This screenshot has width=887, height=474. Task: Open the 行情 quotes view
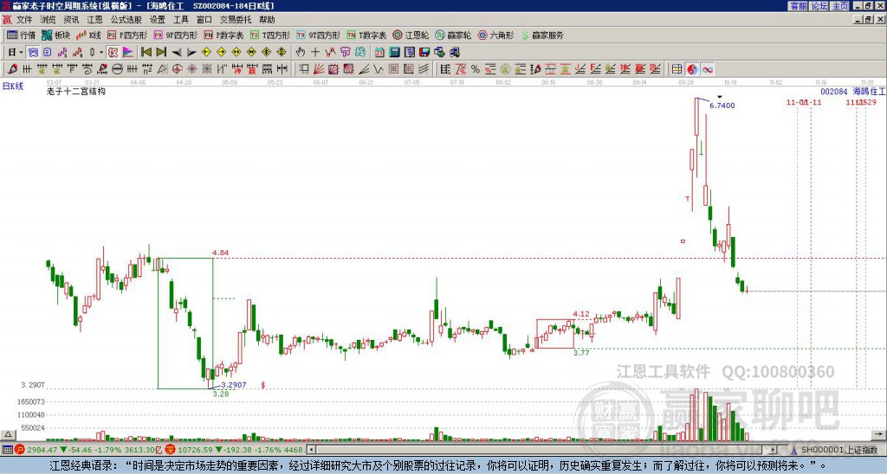21,35
